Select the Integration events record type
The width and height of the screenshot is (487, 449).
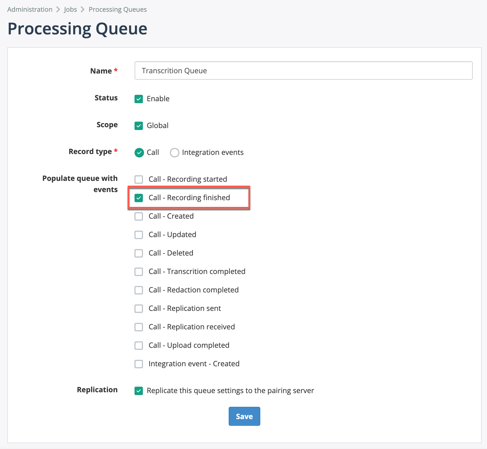pos(174,153)
